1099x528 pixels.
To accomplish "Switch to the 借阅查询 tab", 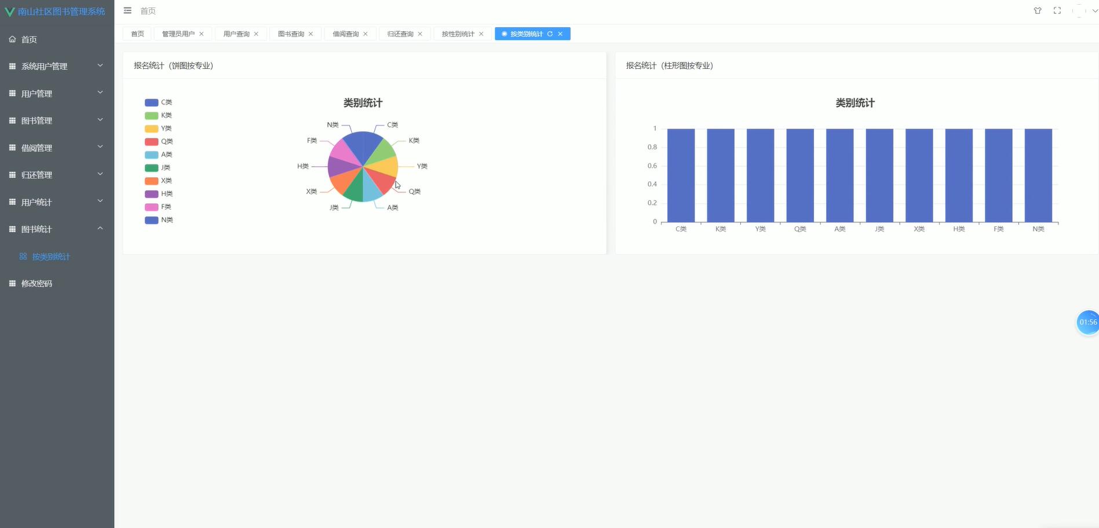I will pyautogui.click(x=345, y=34).
